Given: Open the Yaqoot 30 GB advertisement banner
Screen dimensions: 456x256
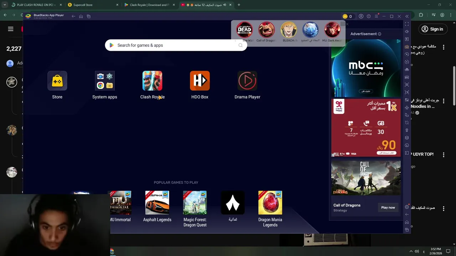Looking at the screenshot, I should 366,128.
